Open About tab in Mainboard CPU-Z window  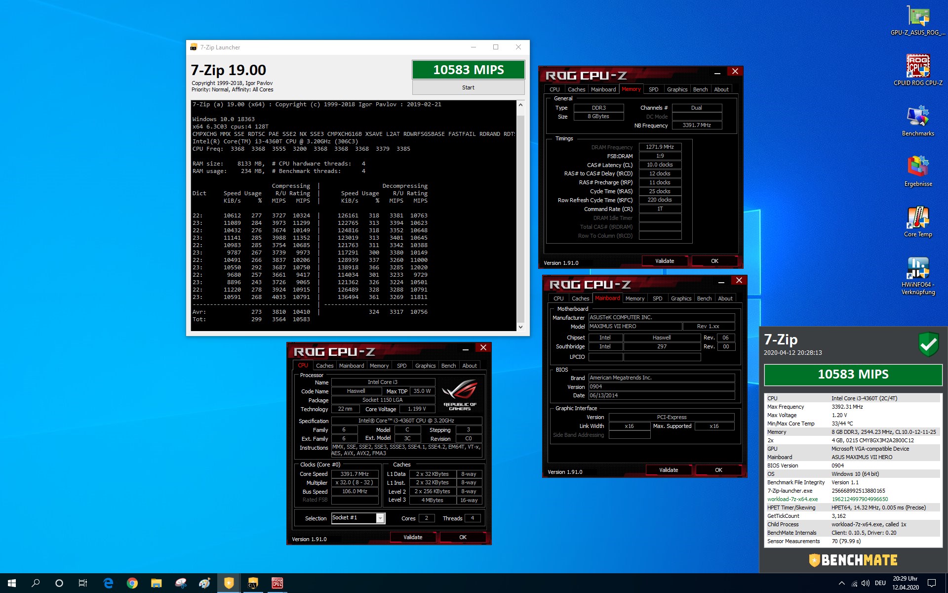725,298
